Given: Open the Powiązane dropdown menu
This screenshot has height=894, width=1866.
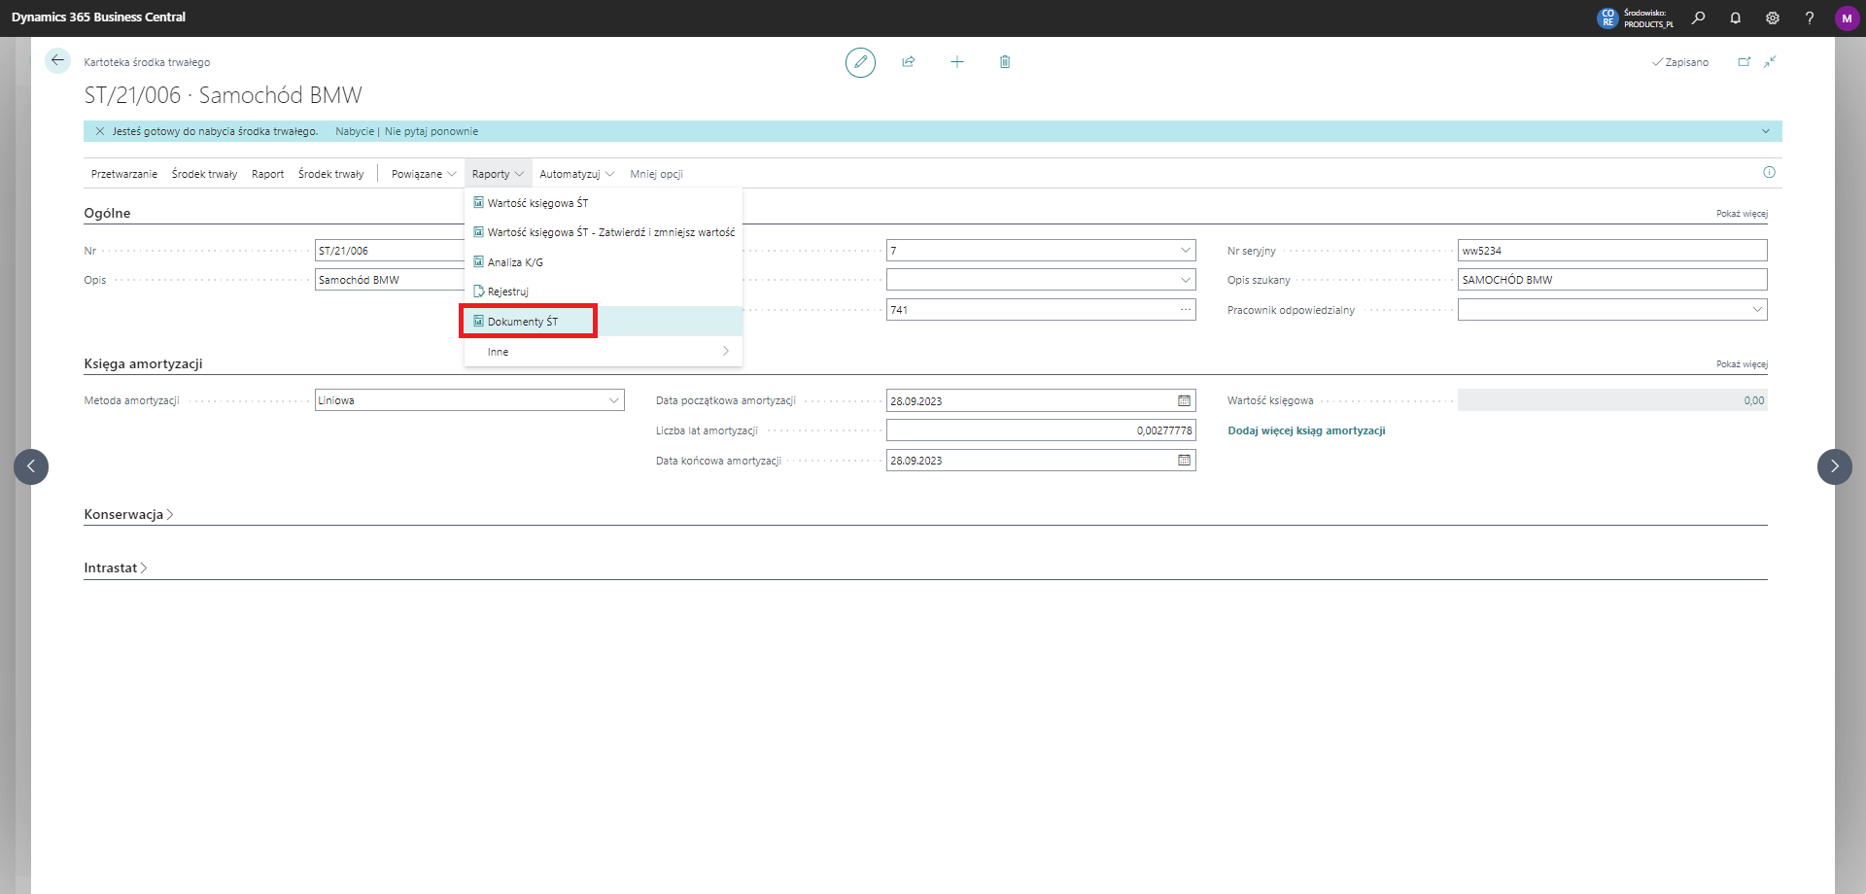Looking at the screenshot, I should pos(424,174).
